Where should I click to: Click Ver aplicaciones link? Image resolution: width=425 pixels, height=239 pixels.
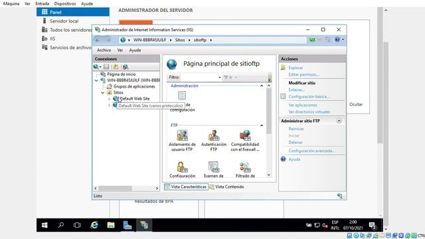pos(303,105)
